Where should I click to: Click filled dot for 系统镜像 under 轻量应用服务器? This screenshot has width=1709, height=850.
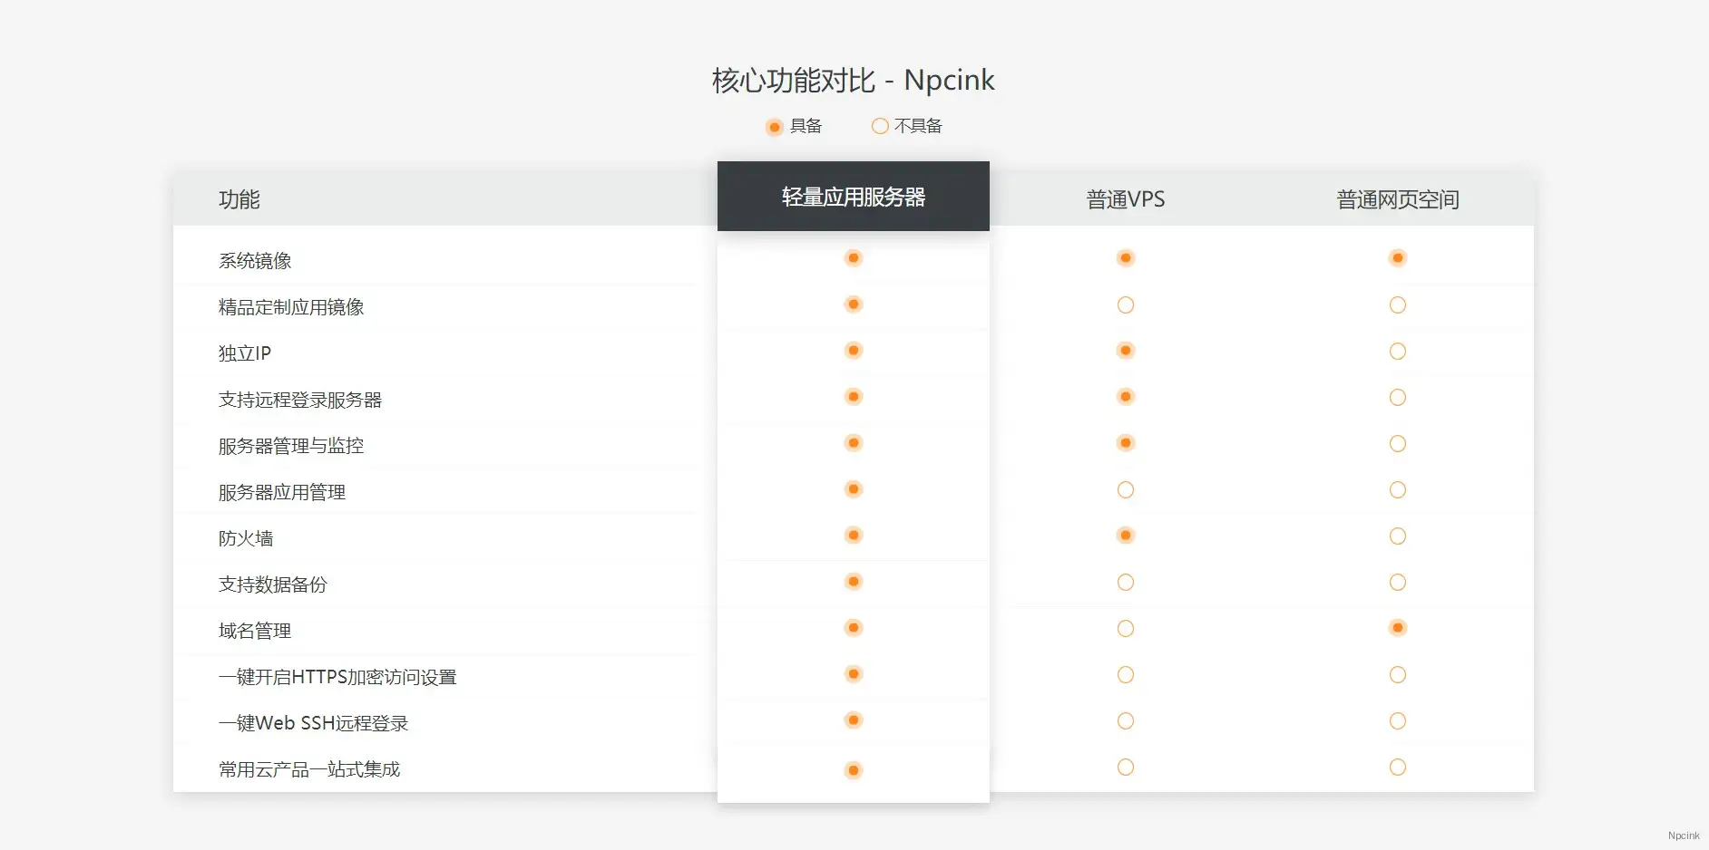coord(853,258)
